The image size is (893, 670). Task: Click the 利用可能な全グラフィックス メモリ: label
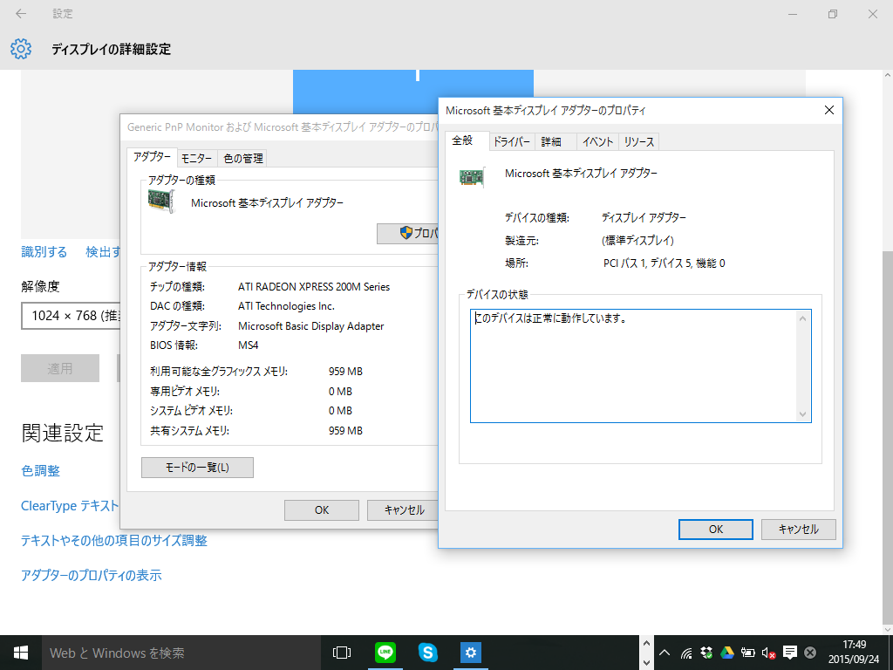(x=219, y=372)
